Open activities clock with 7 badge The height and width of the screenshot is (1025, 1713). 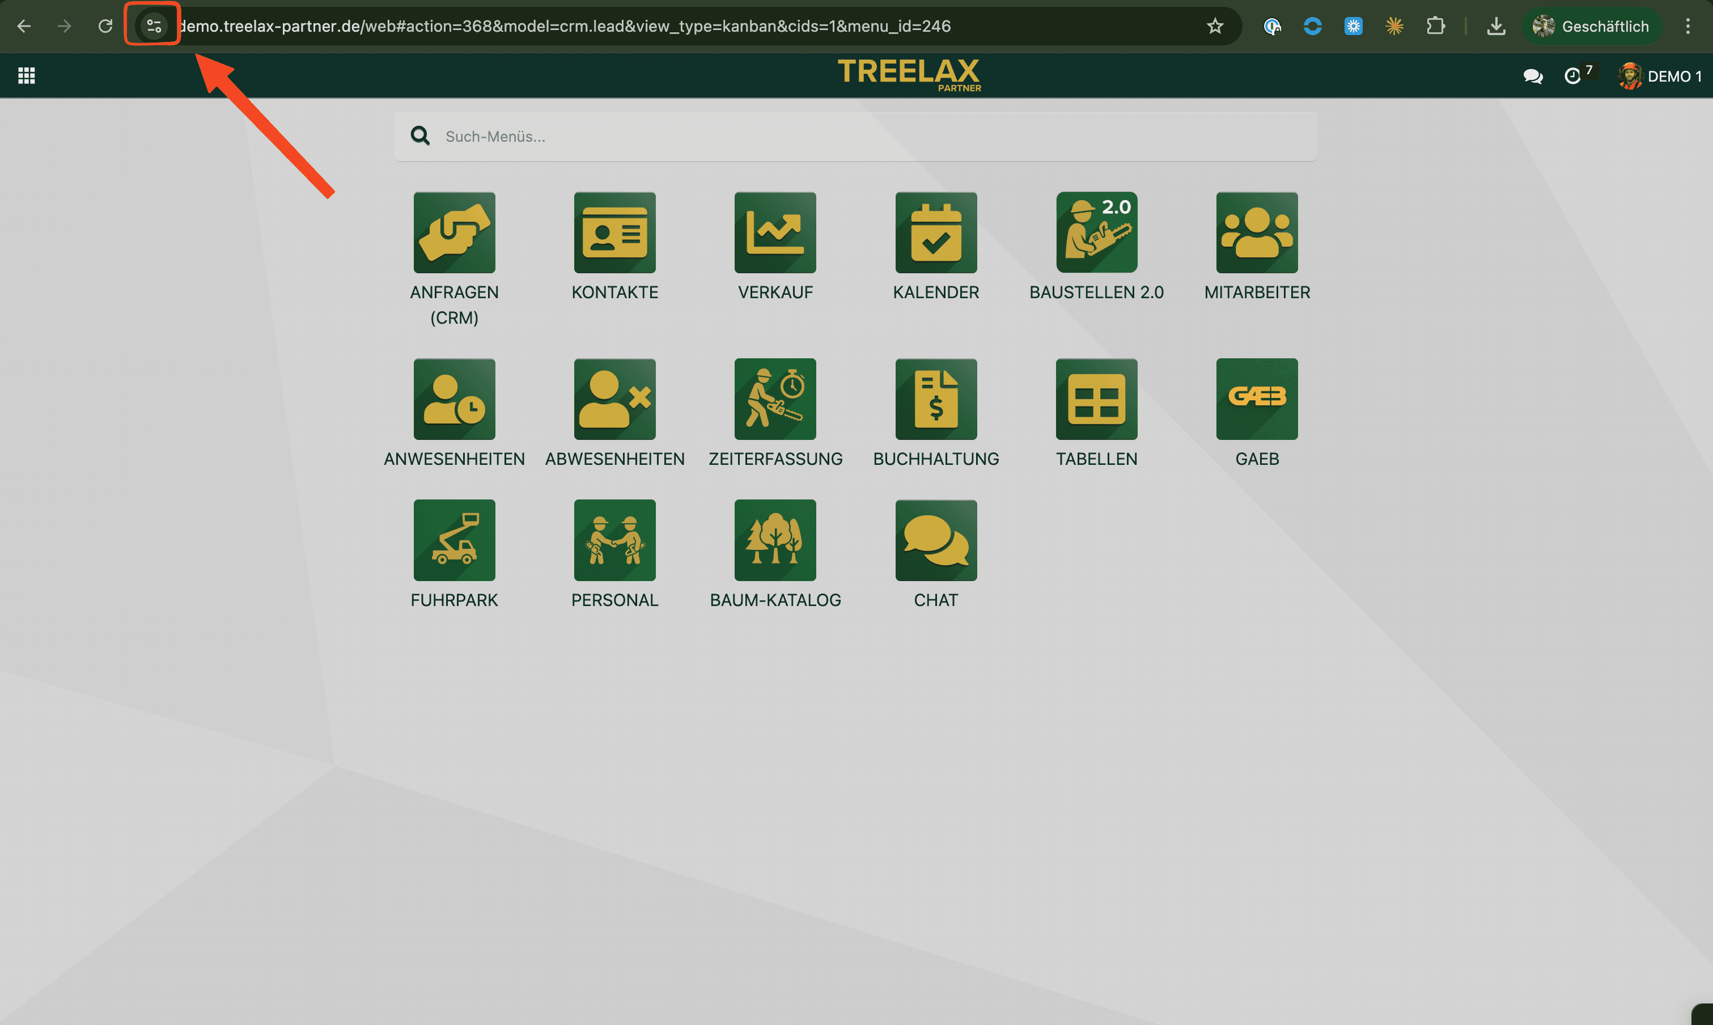(1572, 76)
